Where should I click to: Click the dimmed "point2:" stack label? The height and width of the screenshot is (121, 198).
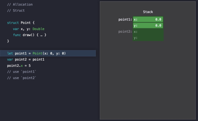coord(125,32)
